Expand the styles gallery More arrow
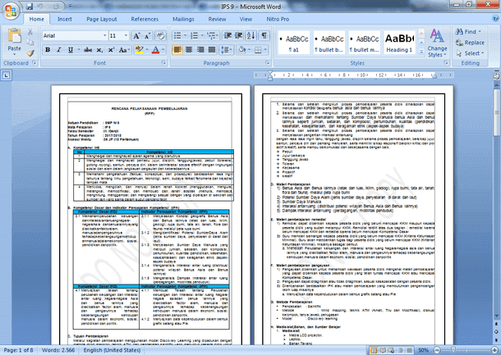The width and height of the screenshot is (501, 355). (421, 51)
